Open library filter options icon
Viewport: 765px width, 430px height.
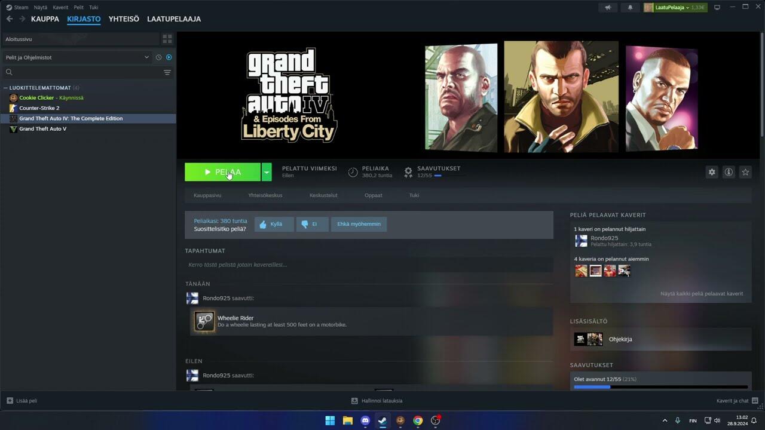[x=167, y=72]
